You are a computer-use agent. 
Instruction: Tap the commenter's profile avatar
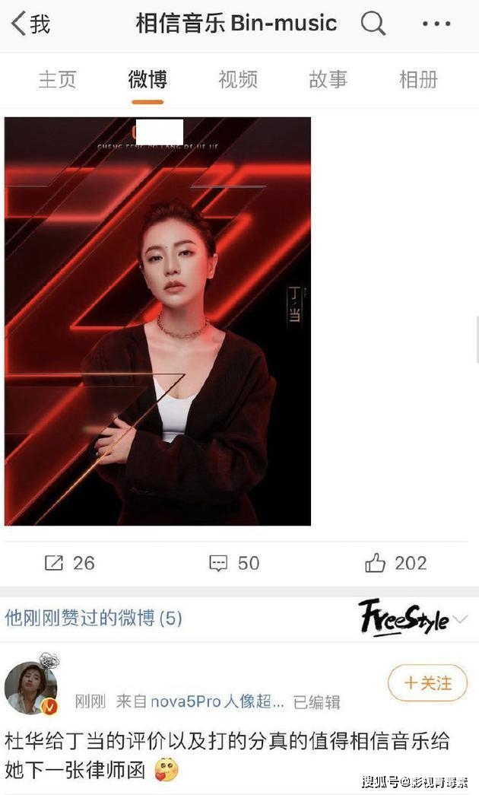pyautogui.click(x=31, y=687)
